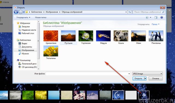Close the background gallery panel X
This screenshot has height=103, width=175.
169,10
